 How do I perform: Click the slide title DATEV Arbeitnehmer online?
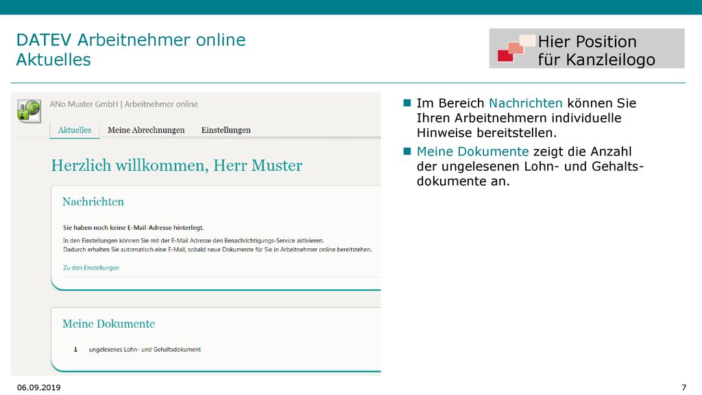131,40
